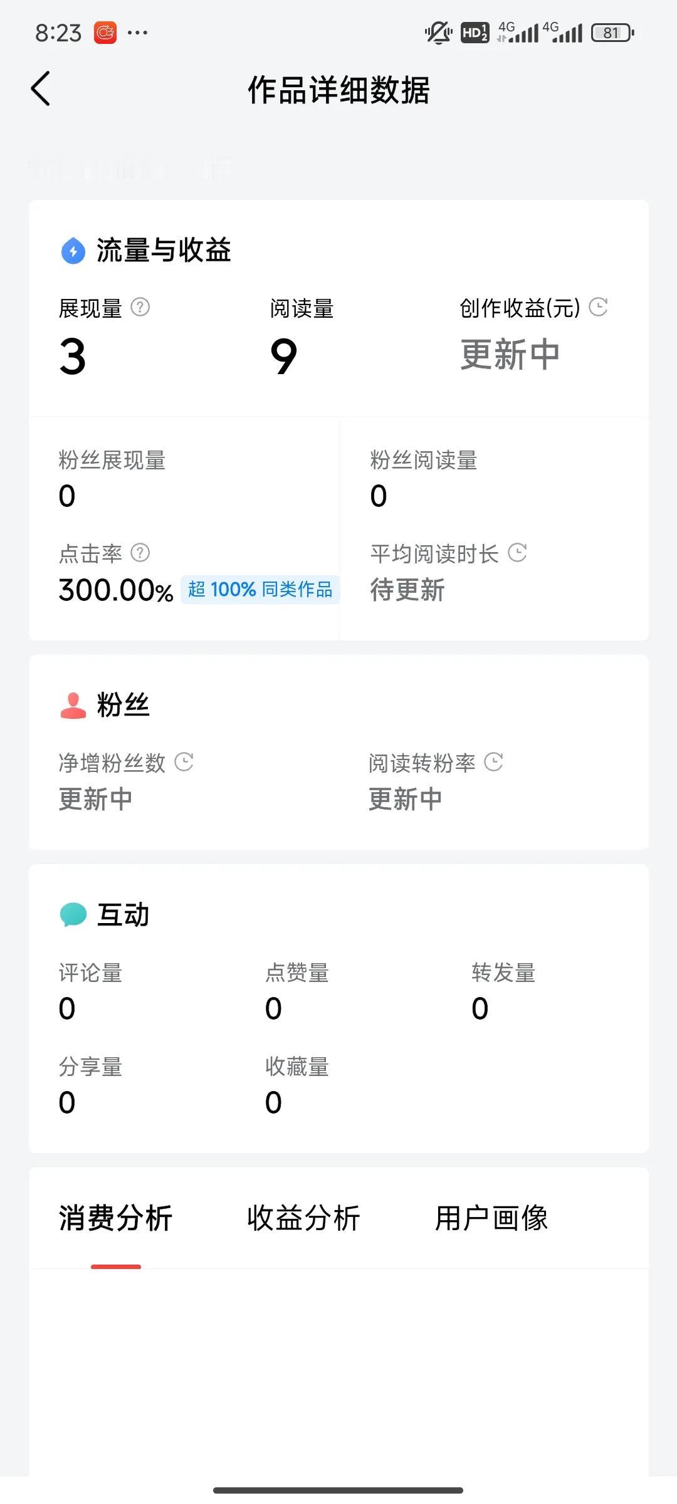Tap the blue 流量与收益 lightning icon
The image size is (677, 1504).
point(73,251)
